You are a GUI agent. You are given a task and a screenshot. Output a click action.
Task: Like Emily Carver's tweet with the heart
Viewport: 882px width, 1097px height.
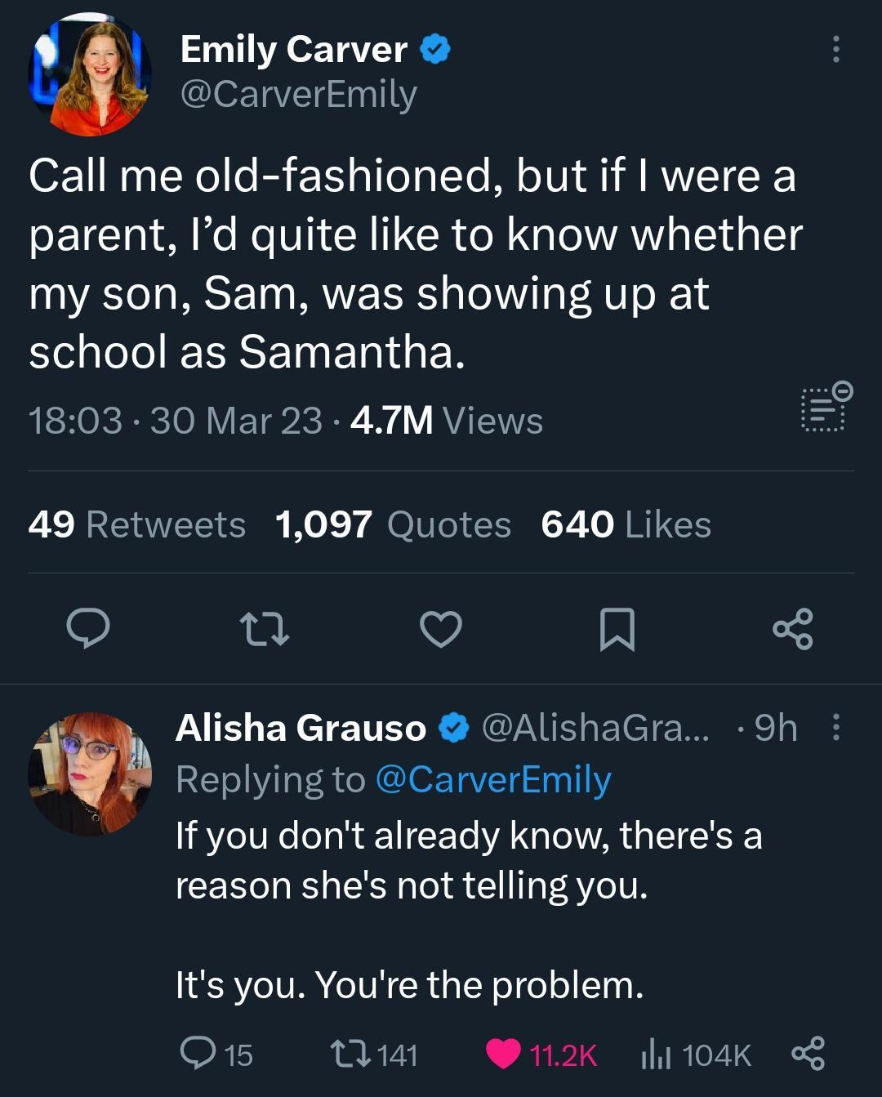point(441,627)
